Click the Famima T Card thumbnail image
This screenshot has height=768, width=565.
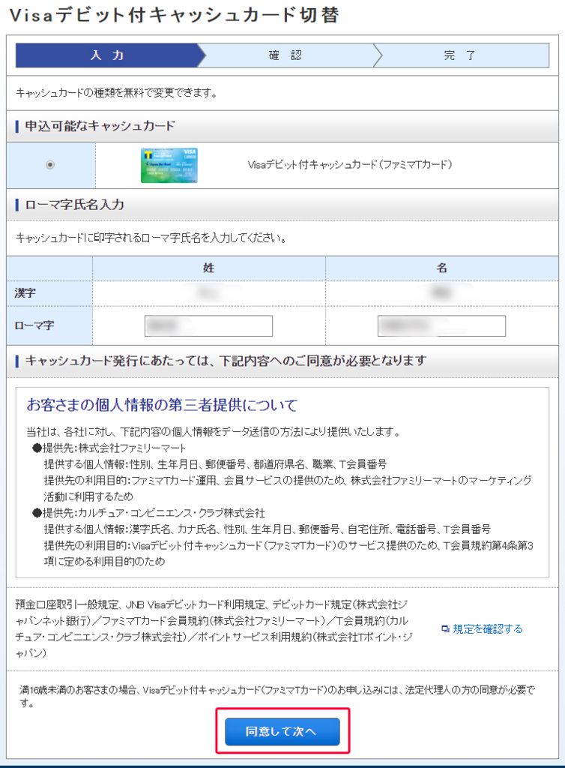click(169, 166)
